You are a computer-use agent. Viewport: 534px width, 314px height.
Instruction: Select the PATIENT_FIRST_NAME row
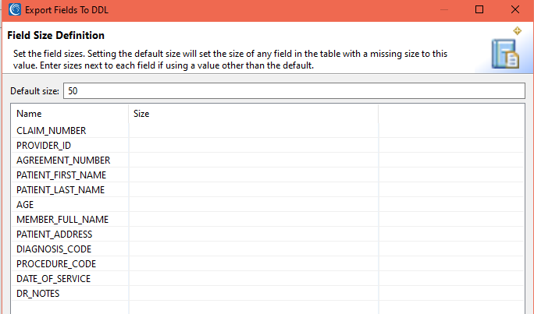[x=268, y=175]
